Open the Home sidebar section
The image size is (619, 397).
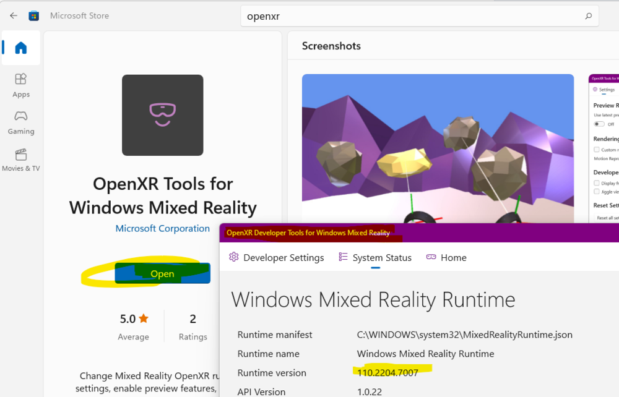coord(21,48)
